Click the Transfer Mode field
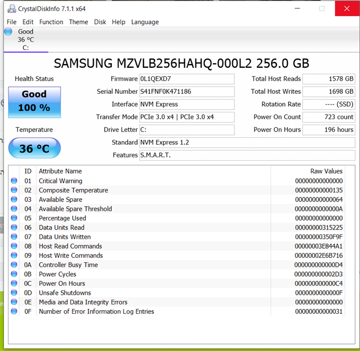Viewport: 360px width, 351px height. 187,117
